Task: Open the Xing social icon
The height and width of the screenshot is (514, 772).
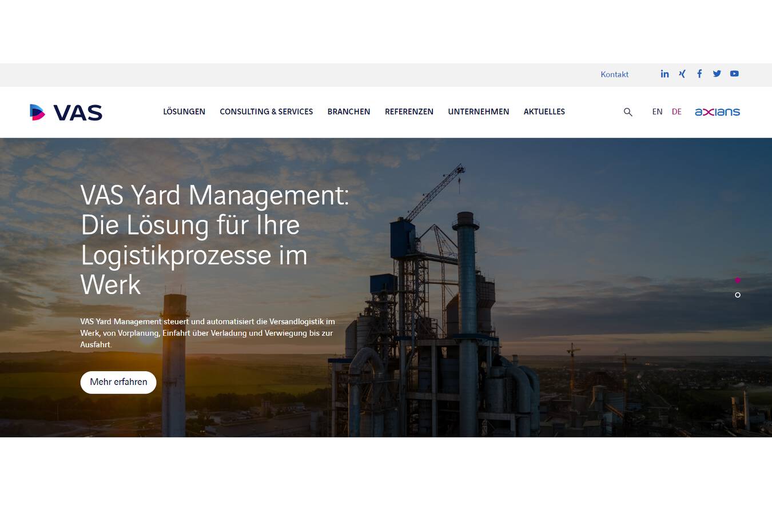Action: coord(682,74)
